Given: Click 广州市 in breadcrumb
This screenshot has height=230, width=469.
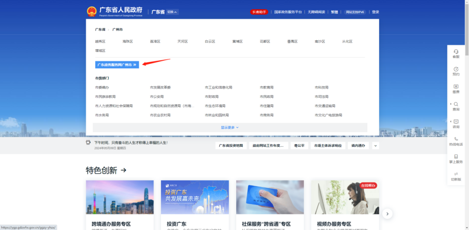Looking at the screenshot, I should tap(118, 29).
